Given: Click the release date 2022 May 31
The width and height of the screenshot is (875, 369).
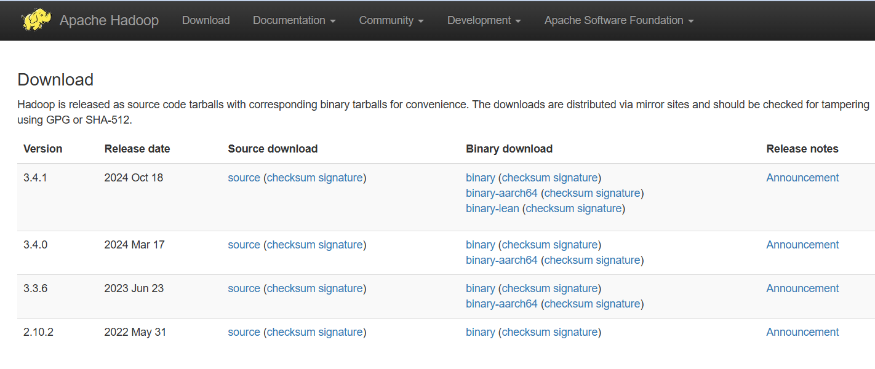Looking at the screenshot, I should 135,332.
